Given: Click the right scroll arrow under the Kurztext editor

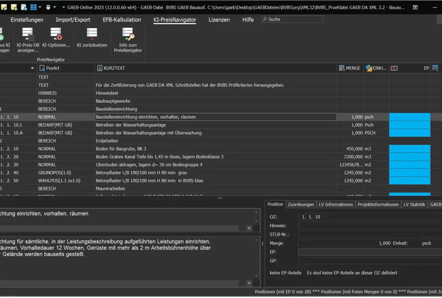Looking at the screenshot, I should [x=249, y=228].
